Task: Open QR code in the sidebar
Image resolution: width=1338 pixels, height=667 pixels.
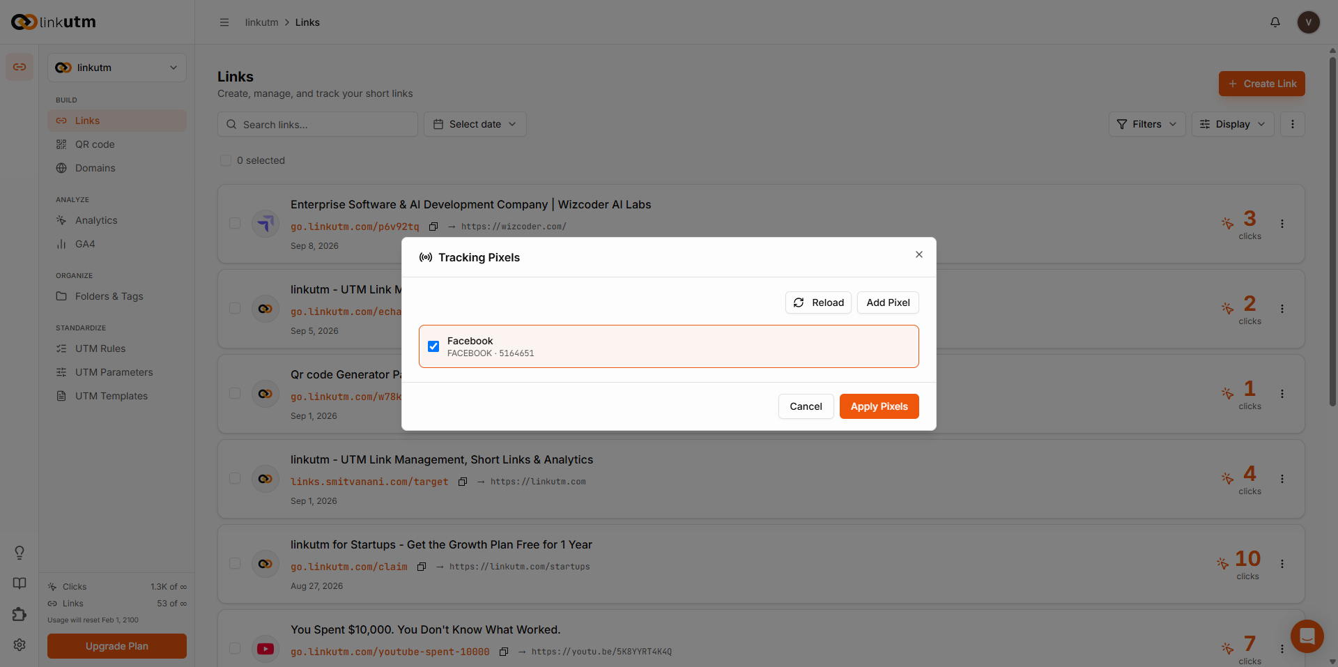Action: pos(117,144)
